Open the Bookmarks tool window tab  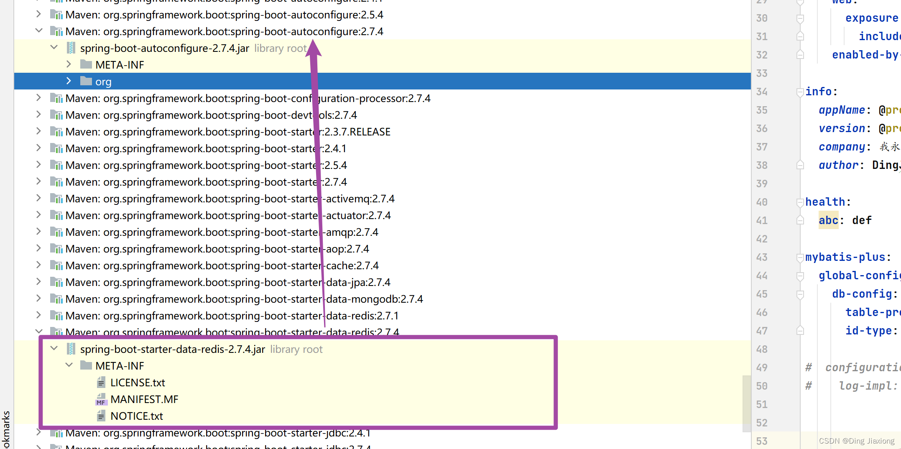tap(6, 429)
